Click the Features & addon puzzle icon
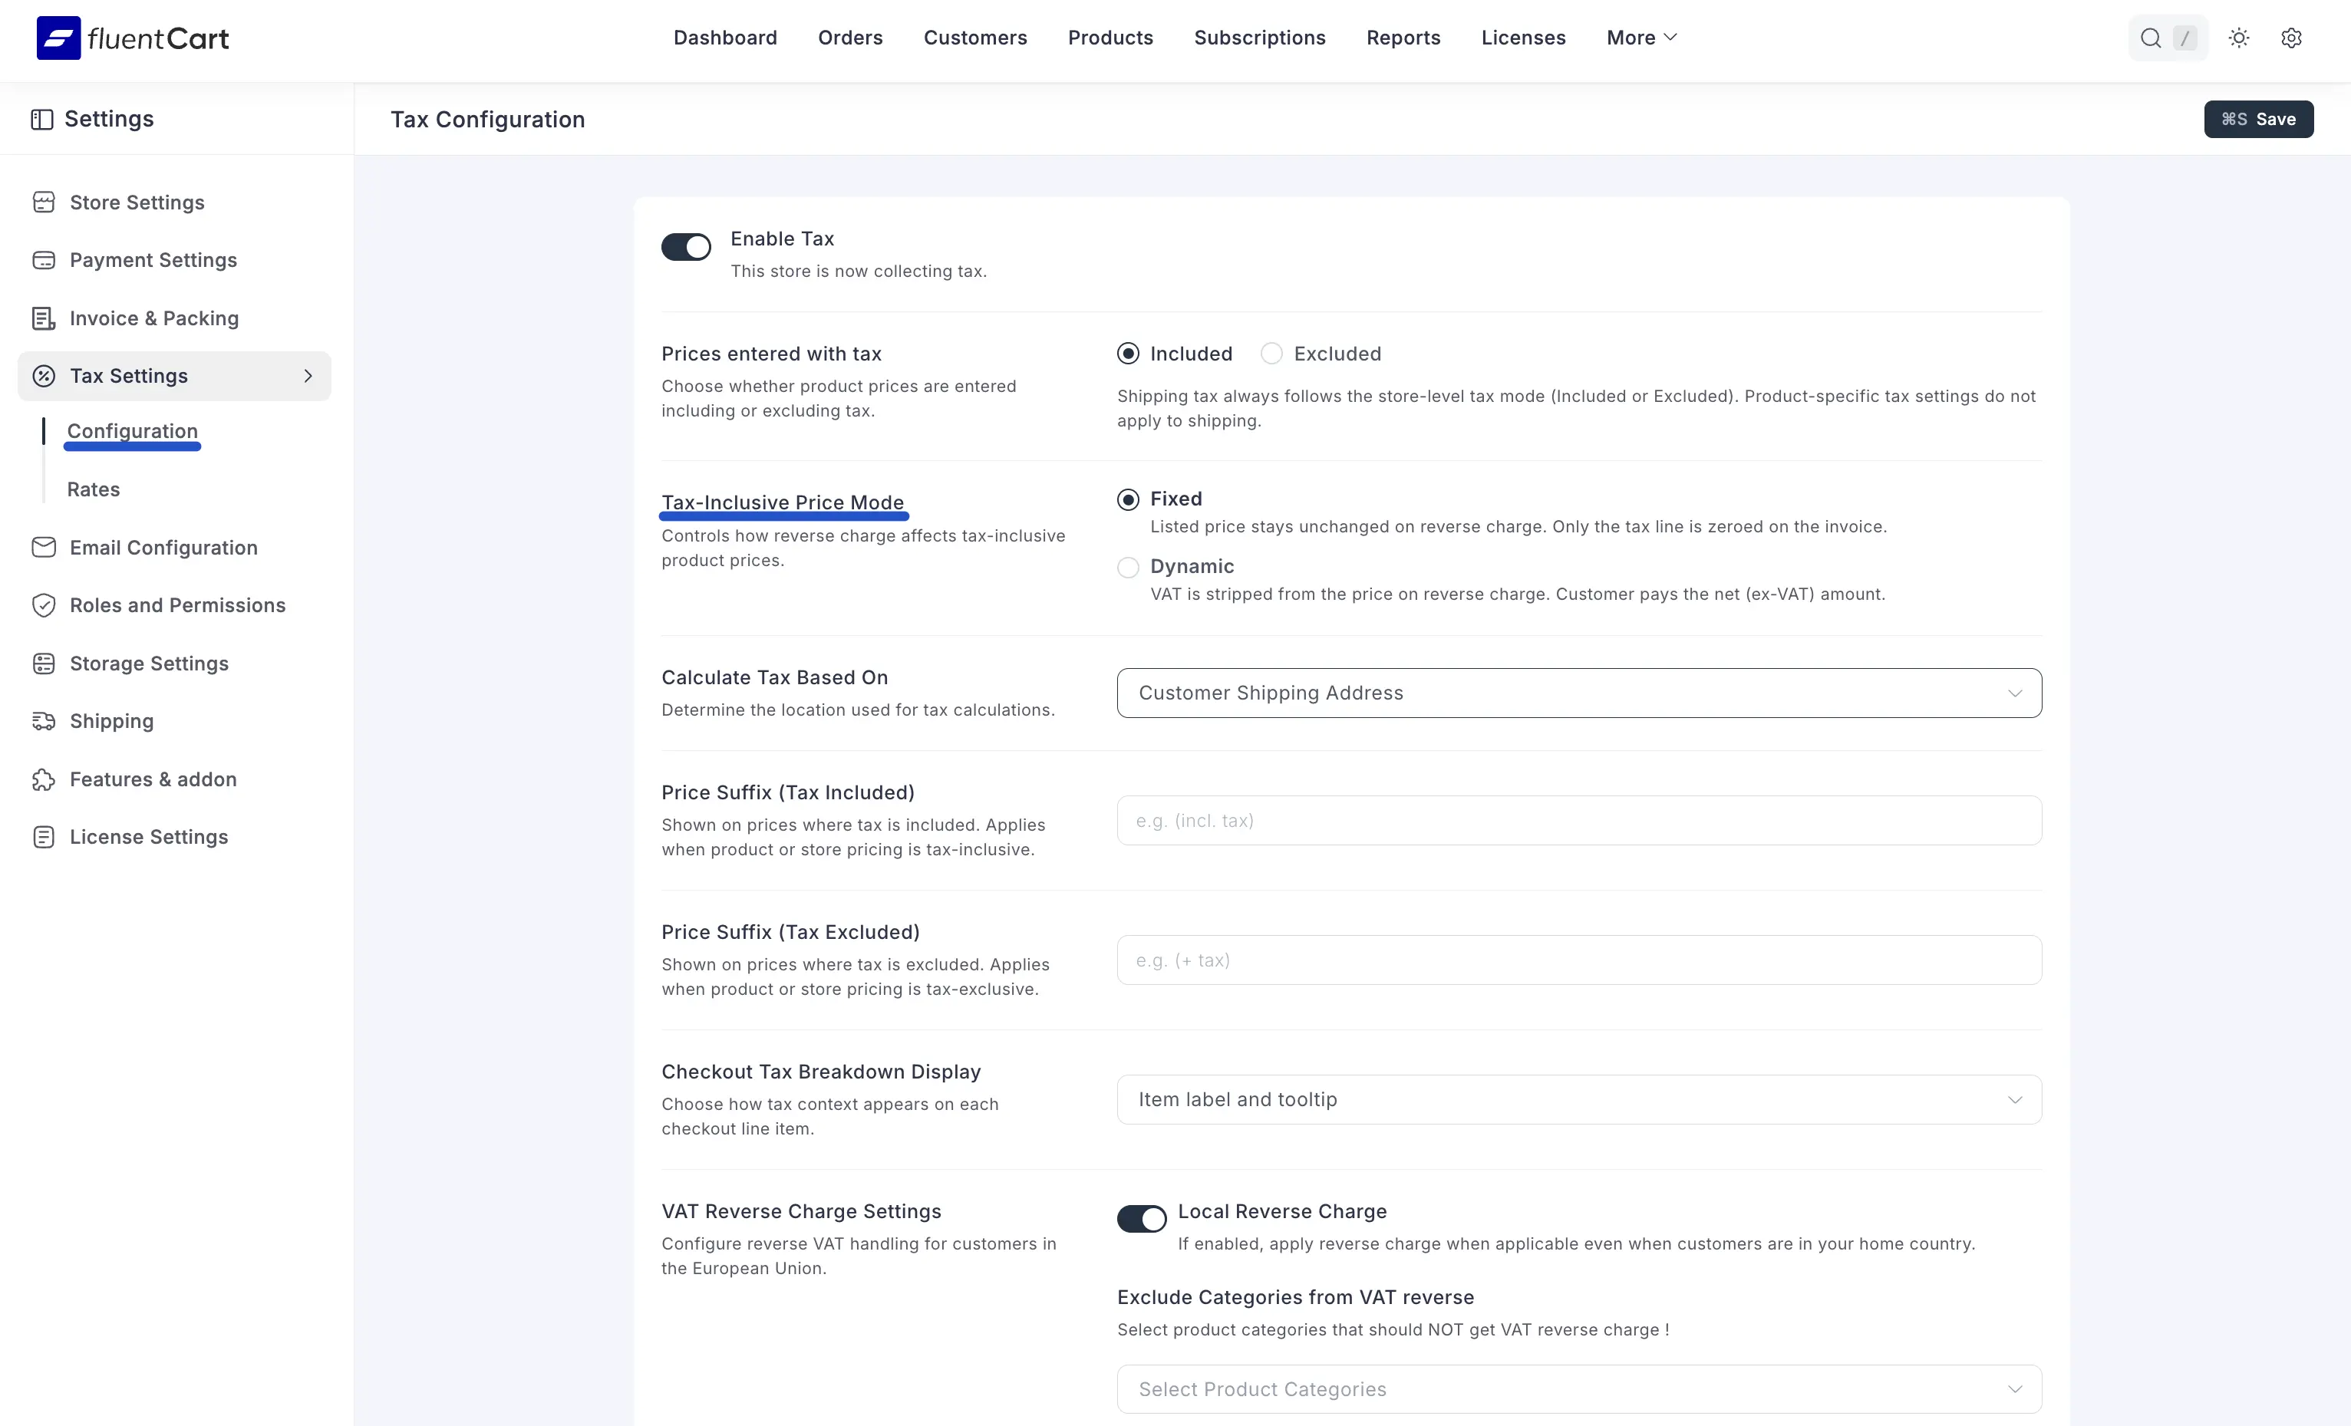 click(44, 779)
